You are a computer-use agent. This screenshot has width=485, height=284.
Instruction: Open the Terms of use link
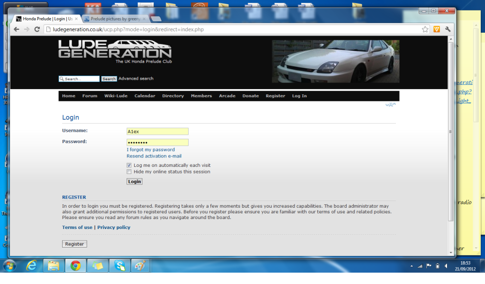(77, 228)
